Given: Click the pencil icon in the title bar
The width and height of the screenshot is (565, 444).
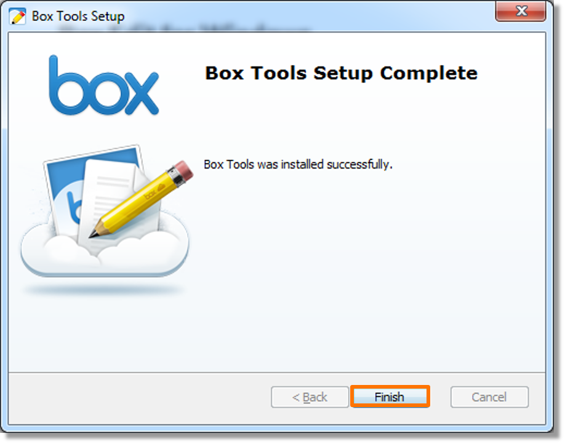Looking at the screenshot, I should click(x=17, y=16).
